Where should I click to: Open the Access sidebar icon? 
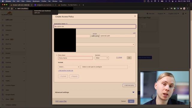pos(3,53)
